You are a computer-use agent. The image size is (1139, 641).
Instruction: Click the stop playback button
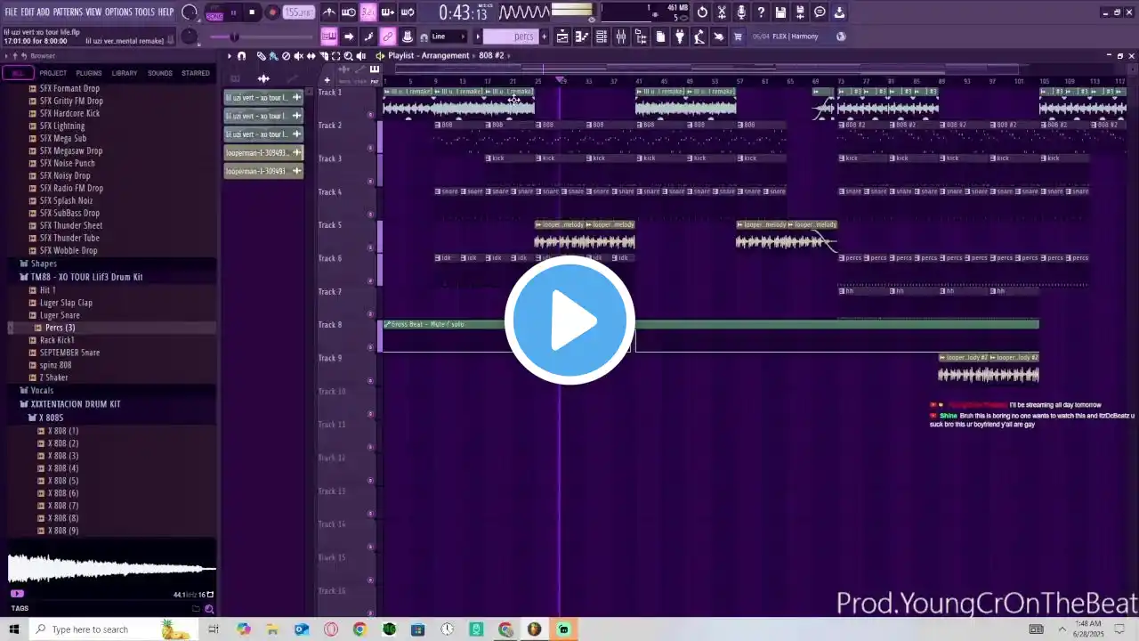pos(252,12)
